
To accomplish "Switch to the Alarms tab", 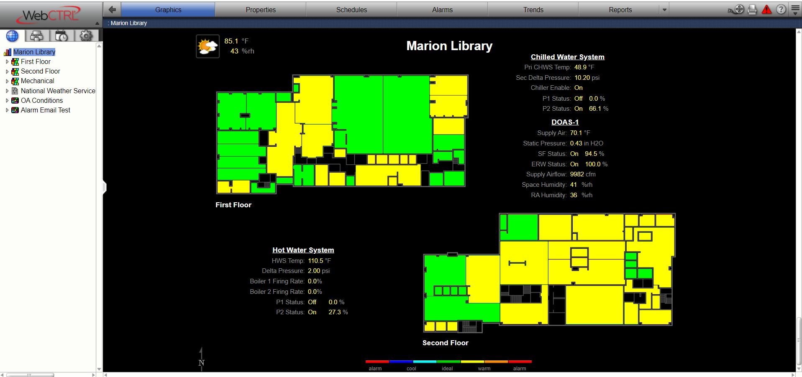I will click(x=442, y=10).
